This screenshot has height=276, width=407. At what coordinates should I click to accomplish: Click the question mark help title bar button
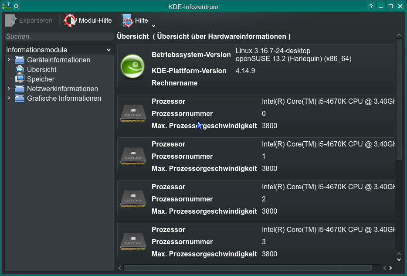click(x=371, y=7)
